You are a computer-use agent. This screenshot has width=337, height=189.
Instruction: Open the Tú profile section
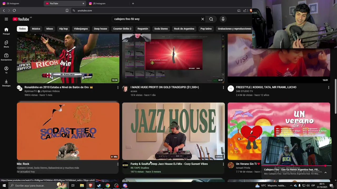click(x=6, y=70)
